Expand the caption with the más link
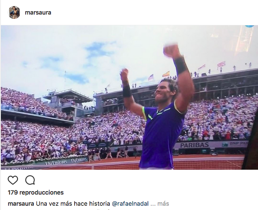 (x=163, y=204)
